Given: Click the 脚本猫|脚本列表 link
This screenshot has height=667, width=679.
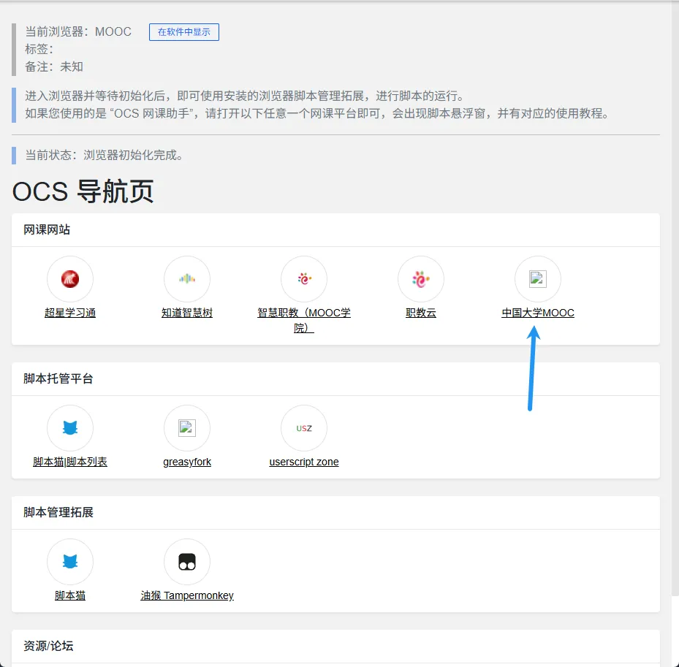Looking at the screenshot, I should click(70, 462).
